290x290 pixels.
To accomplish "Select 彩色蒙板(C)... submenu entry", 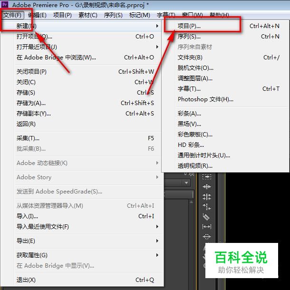I will (x=225, y=135).
